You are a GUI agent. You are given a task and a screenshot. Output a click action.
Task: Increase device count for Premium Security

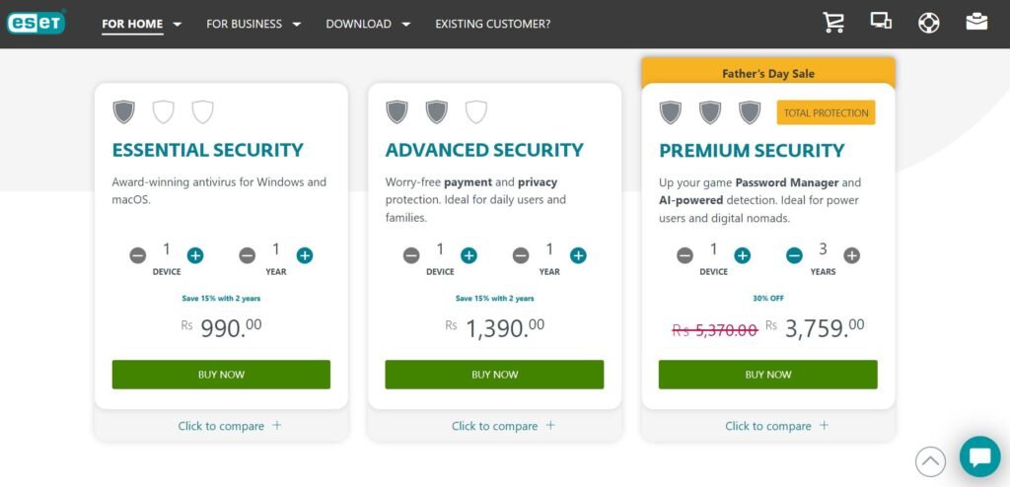[x=743, y=255]
